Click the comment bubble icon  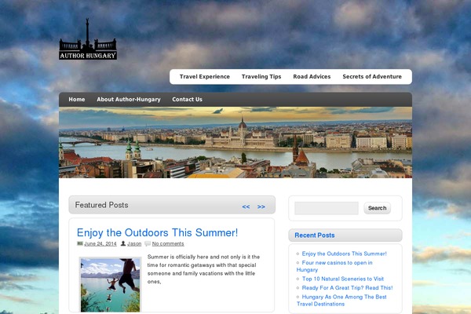point(148,243)
